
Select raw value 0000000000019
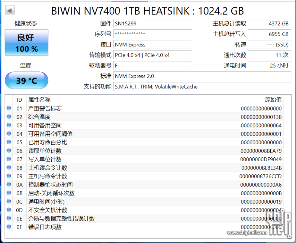tap(261, 202)
